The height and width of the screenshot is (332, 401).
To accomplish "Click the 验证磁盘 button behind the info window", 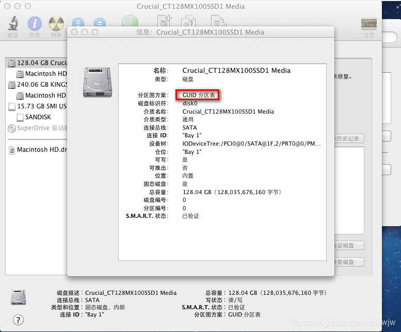I will click(349, 246).
